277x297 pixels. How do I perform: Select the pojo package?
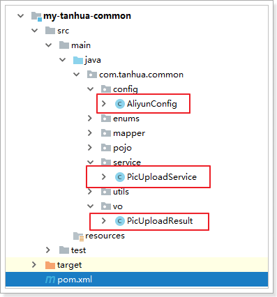[x=122, y=148]
